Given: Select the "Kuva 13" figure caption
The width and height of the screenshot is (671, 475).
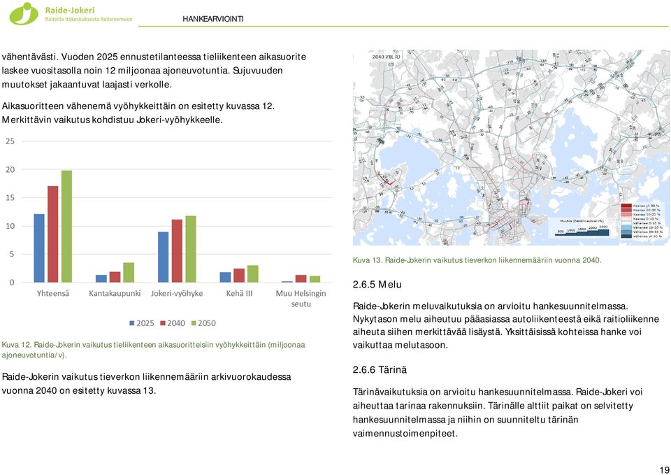Looking at the screenshot, I should [477, 260].
